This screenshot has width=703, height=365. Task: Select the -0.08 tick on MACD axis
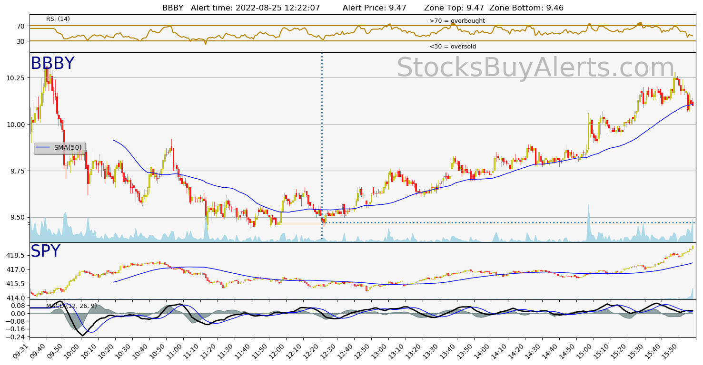coord(16,321)
